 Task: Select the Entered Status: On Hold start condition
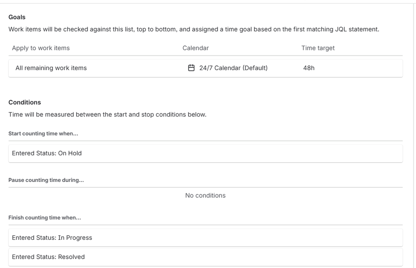tap(47, 153)
